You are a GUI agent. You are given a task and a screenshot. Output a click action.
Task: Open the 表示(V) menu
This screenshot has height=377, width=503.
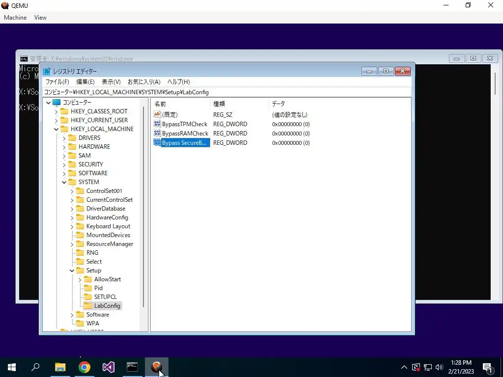111,82
